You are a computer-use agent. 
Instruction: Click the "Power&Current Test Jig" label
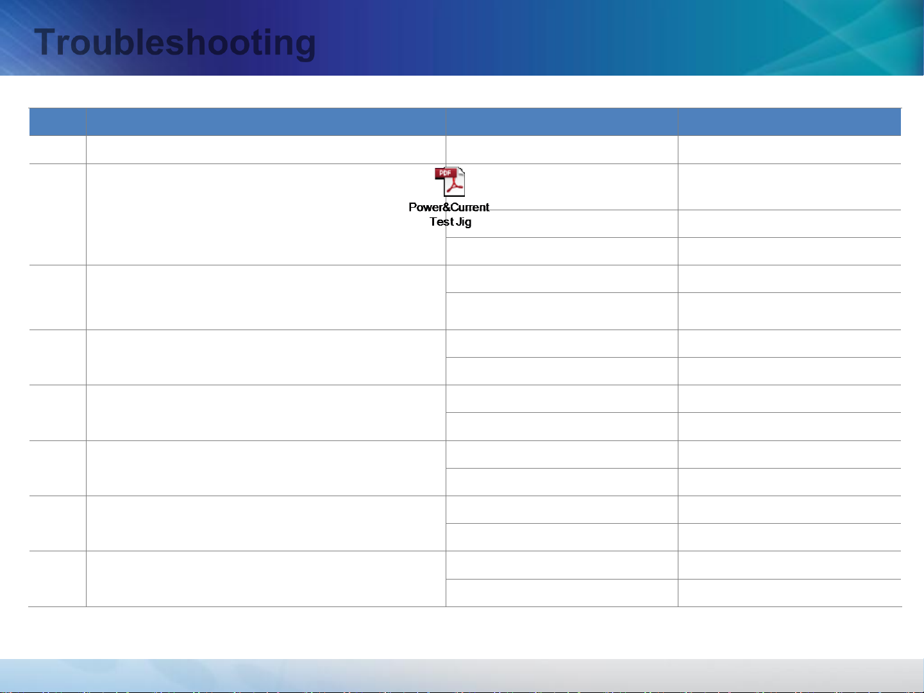tap(449, 214)
